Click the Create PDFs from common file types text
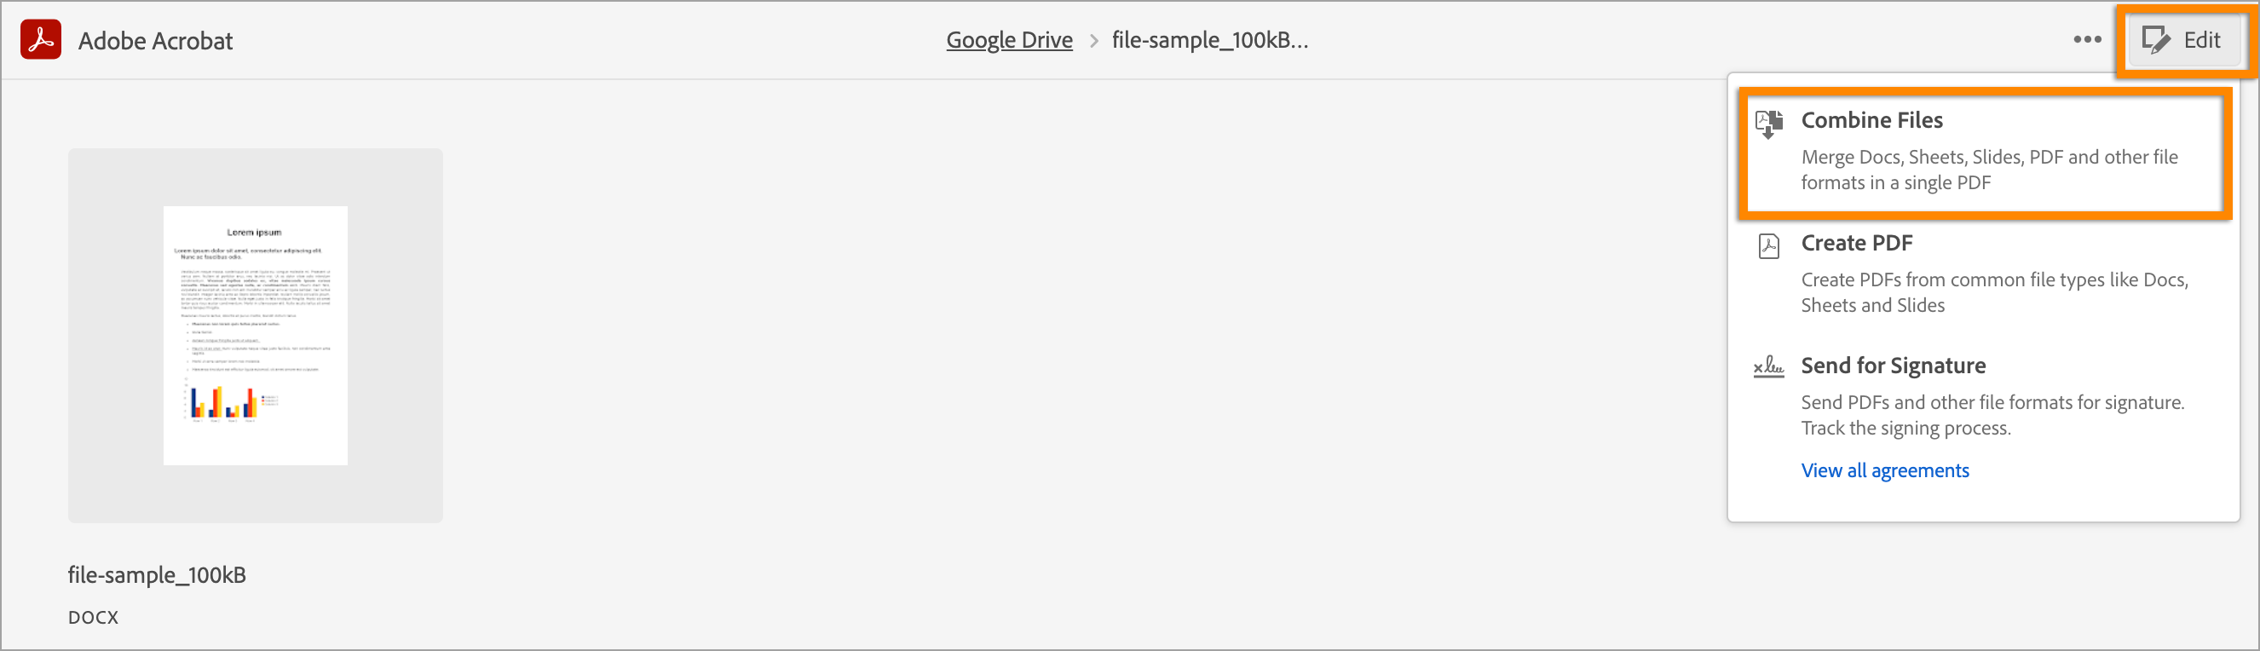Viewport: 2260px width, 651px height. coord(1993,292)
